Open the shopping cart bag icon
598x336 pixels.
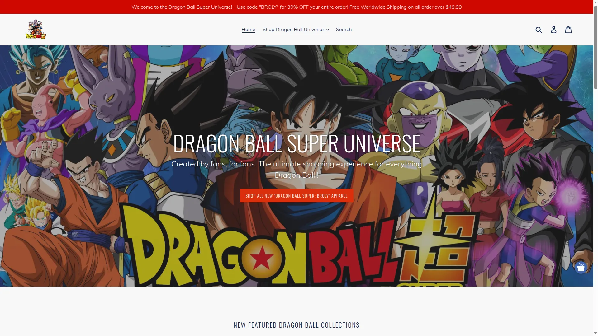568,30
